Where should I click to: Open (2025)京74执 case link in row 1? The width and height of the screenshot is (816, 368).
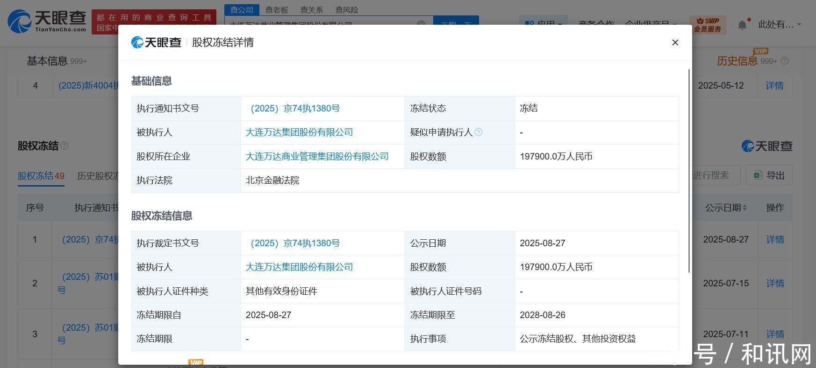pyautogui.click(x=90, y=240)
